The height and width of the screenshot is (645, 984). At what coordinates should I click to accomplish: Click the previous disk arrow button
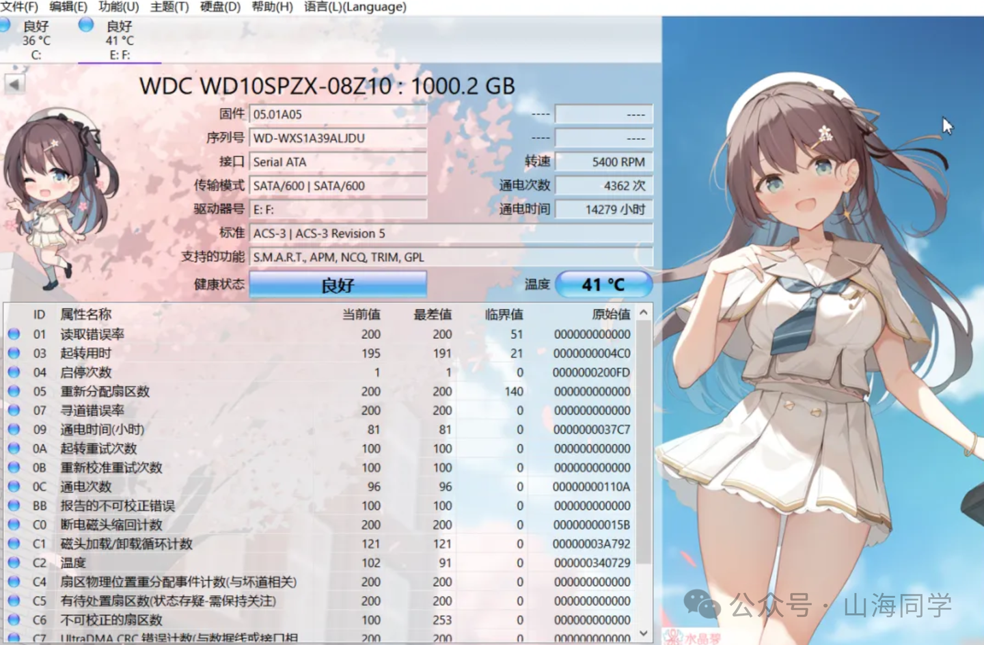tap(14, 85)
